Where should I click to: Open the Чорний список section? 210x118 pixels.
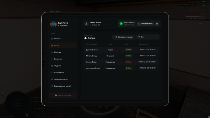pos(63,79)
